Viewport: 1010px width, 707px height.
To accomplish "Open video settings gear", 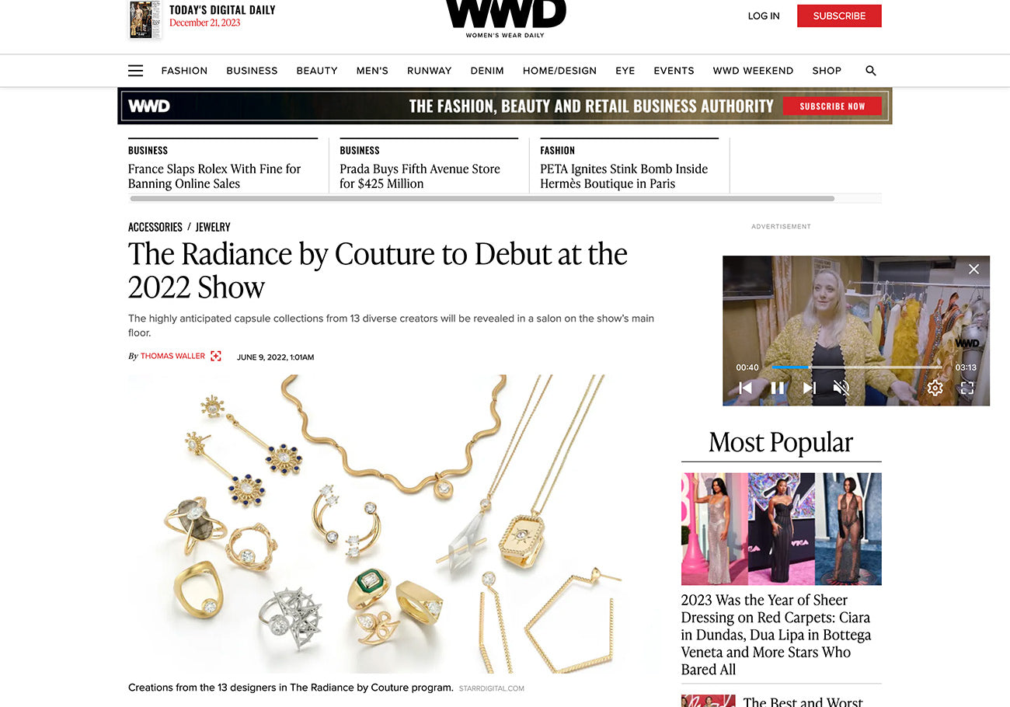I will 935,388.
